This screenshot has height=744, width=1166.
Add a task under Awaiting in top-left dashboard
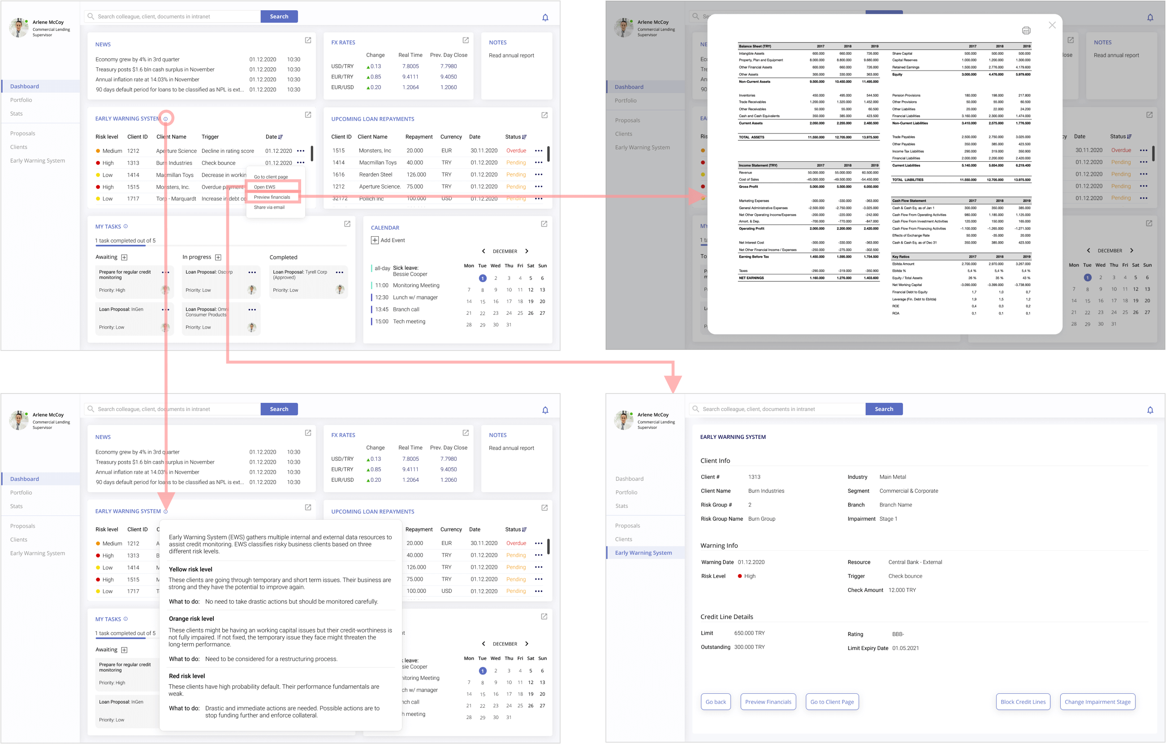[125, 257]
